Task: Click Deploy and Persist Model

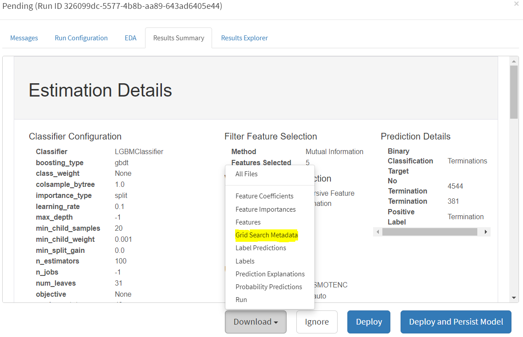Action: [456, 322]
